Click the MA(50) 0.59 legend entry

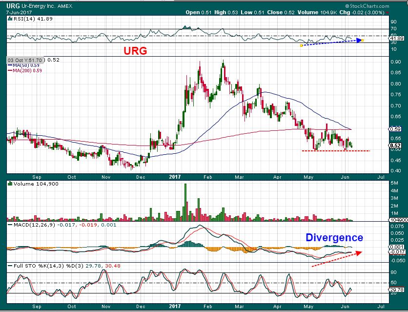[24, 65]
